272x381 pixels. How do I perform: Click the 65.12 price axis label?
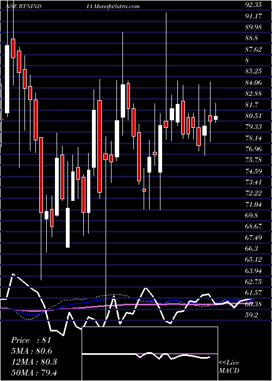coord(255,260)
